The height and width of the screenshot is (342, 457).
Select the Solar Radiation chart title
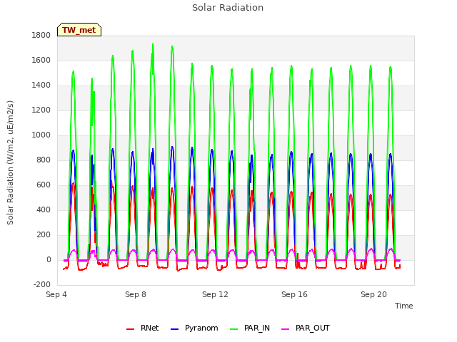[228, 8]
